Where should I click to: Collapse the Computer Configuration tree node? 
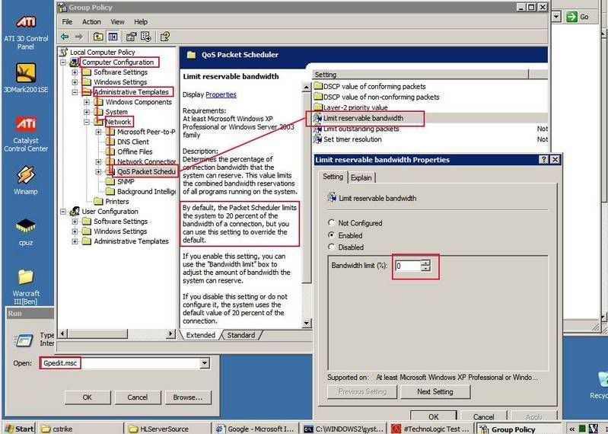pos(63,62)
